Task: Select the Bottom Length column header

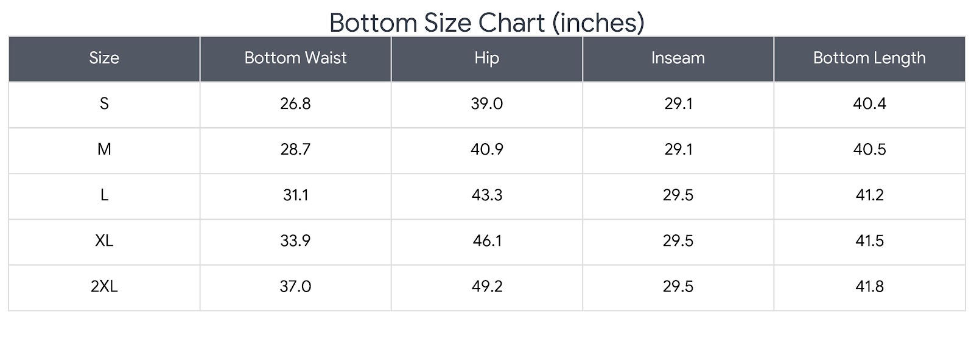Action: [869, 58]
